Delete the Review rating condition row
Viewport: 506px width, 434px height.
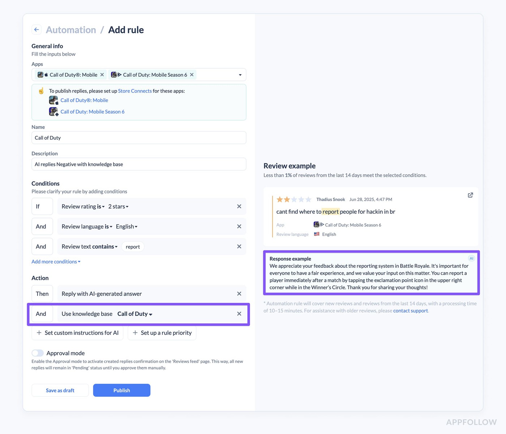[x=239, y=206]
